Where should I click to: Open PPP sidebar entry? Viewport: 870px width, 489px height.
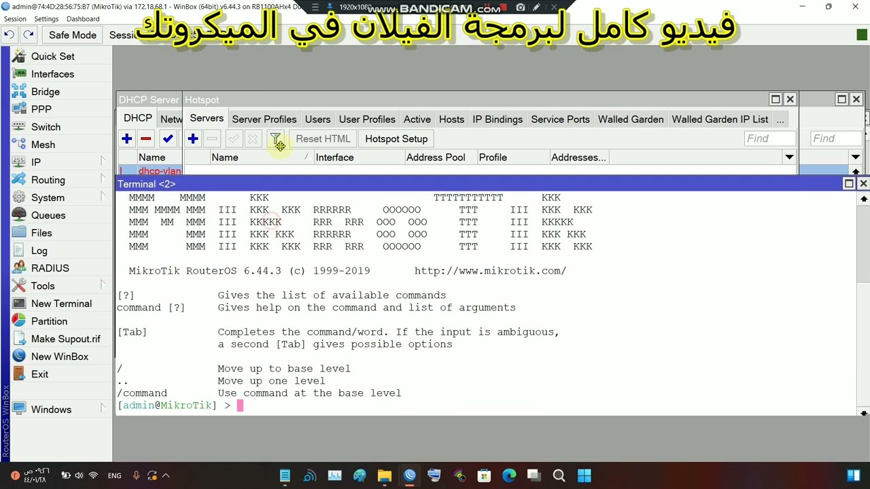point(41,109)
